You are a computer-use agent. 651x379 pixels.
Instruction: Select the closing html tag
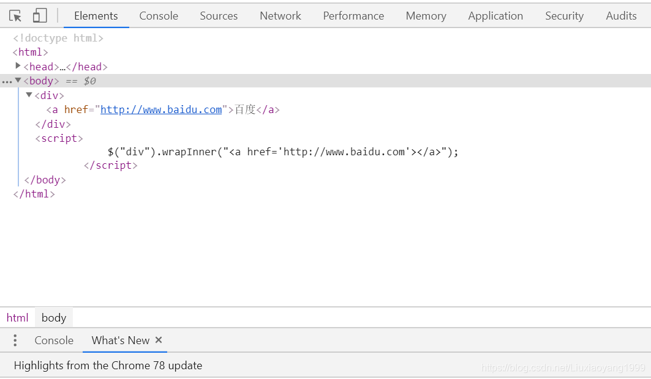point(34,194)
